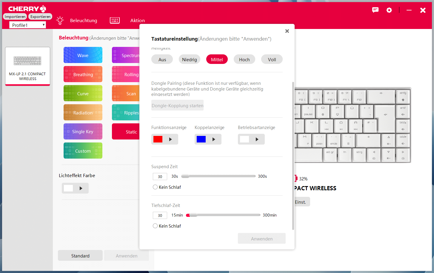Select the Wave lighting effect

click(x=83, y=55)
